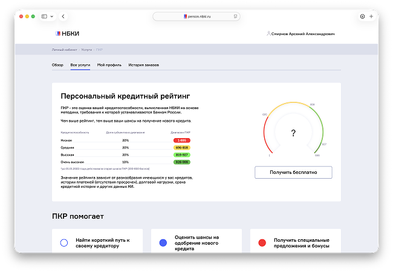This screenshot has height=272, width=393.
Task: Open Найти короткий путь к своему кредитору card
Action: [x=97, y=241]
